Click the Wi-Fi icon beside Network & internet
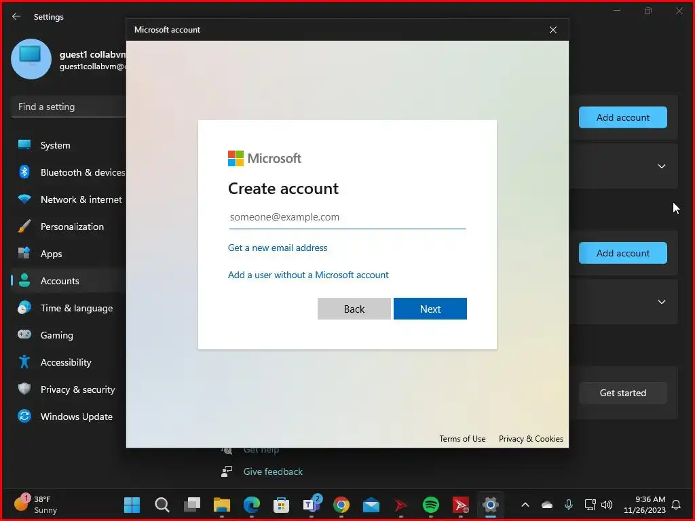695x521 pixels. [24, 199]
